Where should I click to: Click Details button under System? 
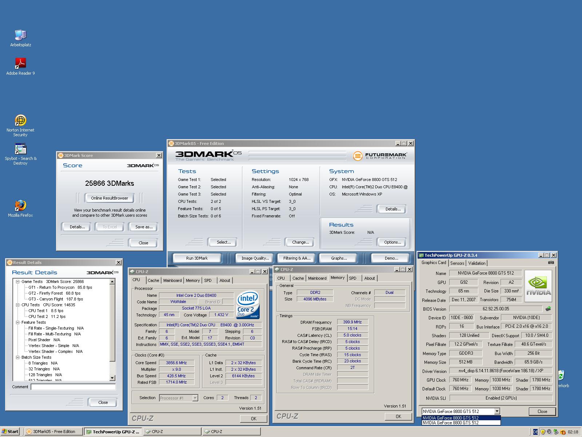[392, 209]
